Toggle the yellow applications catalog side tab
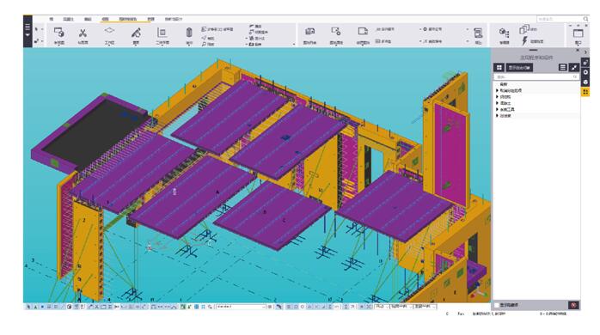The height and width of the screenshot is (335, 600). pos(585,92)
